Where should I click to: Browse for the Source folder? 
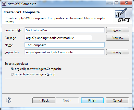[118, 30]
